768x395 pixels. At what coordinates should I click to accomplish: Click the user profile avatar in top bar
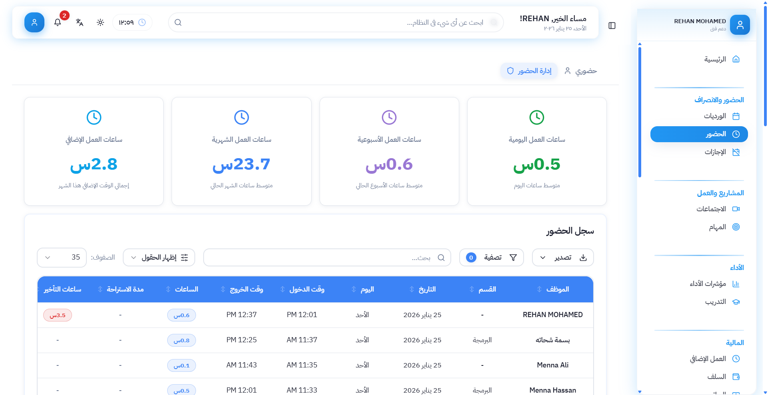[x=34, y=22]
